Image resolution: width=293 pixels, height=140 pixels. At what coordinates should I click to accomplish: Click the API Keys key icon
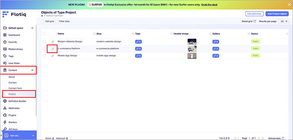[x=5, y=129]
